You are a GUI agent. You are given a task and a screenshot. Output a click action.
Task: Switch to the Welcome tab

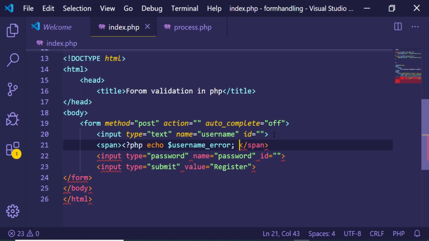tap(57, 27)
